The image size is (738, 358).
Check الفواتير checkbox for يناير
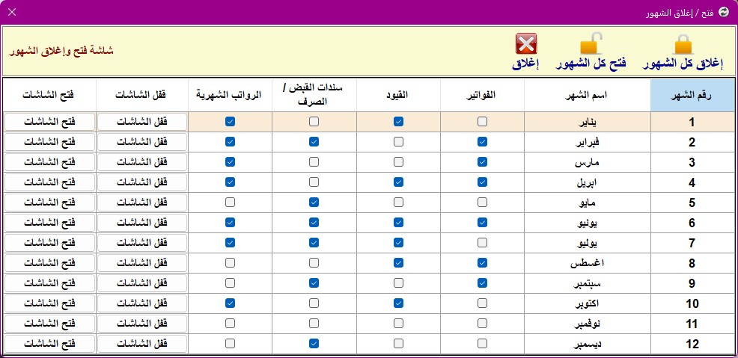(x=482, y=122)
